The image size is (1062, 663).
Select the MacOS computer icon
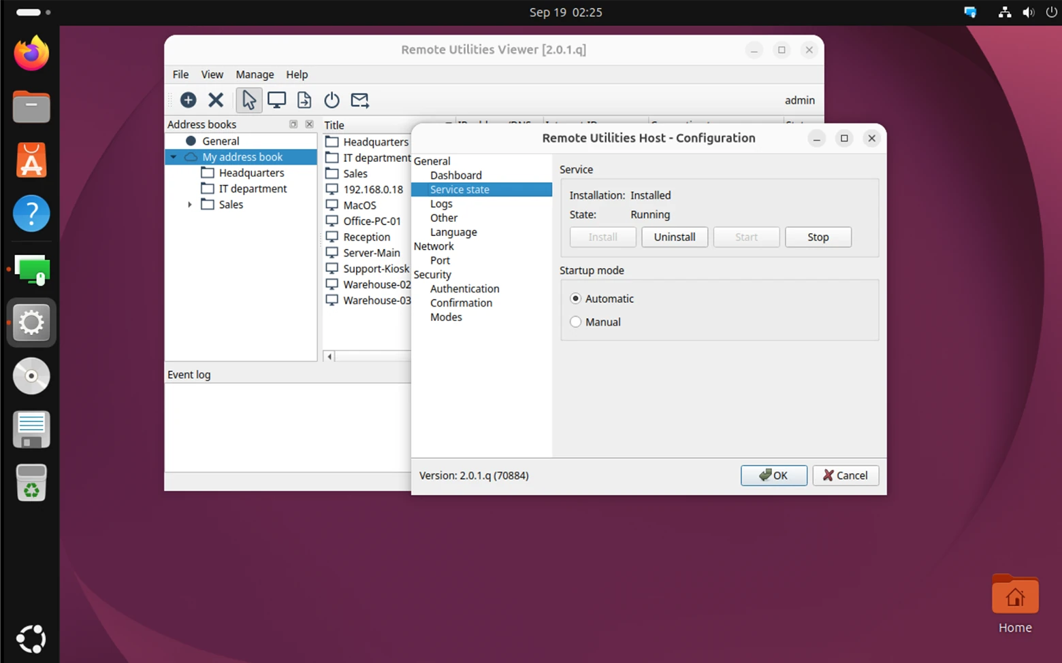[x=332, y=205]
